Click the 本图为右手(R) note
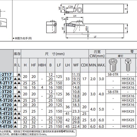Screen dimensions: 137x137 tap(22, 38)
